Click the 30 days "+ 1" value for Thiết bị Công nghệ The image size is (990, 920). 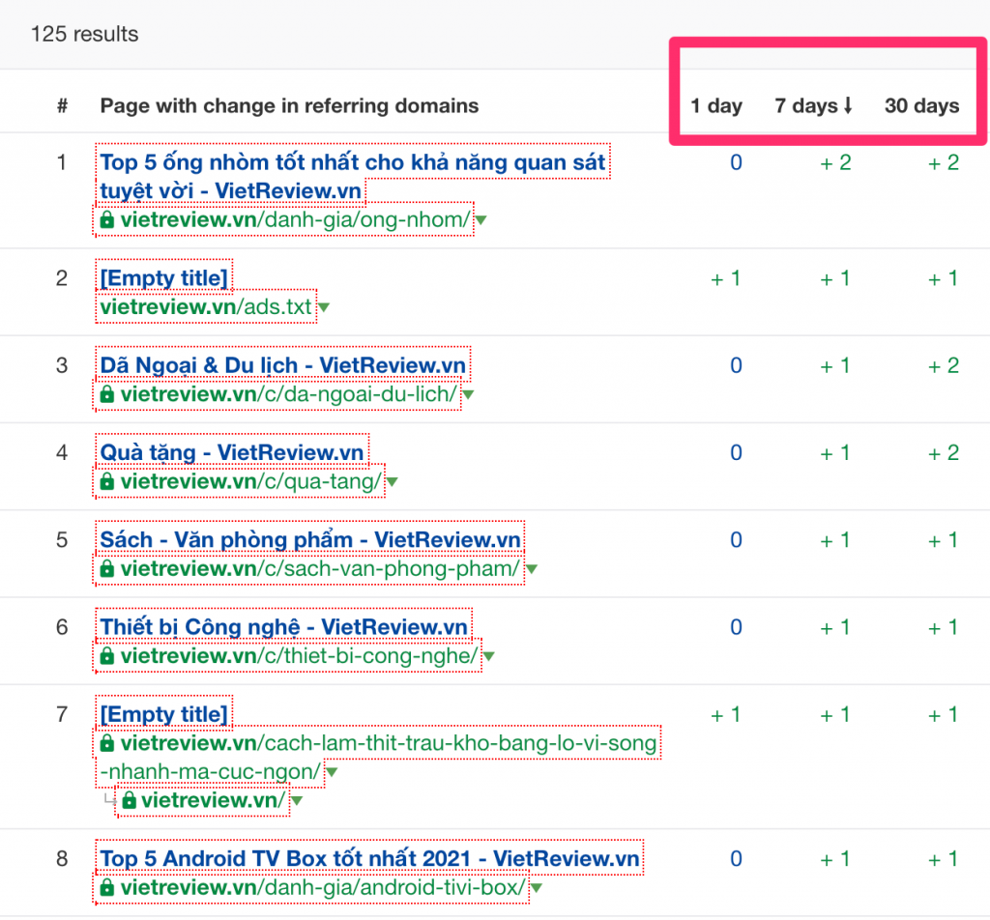943,626
